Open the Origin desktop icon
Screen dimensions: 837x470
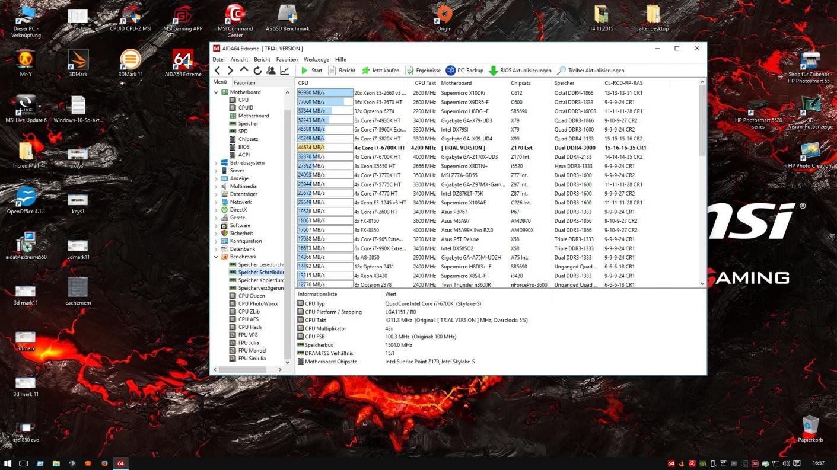coord(444,18)
